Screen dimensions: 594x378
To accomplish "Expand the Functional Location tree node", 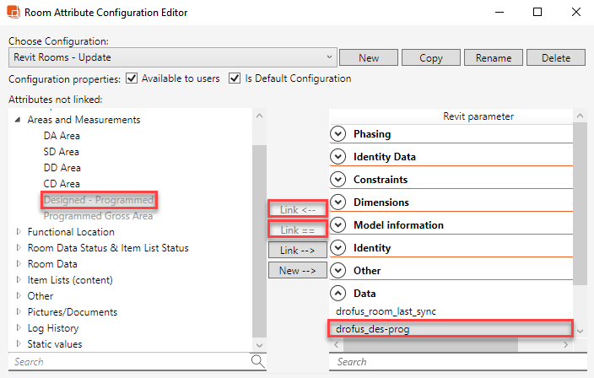I will click(x=19, y=232).
